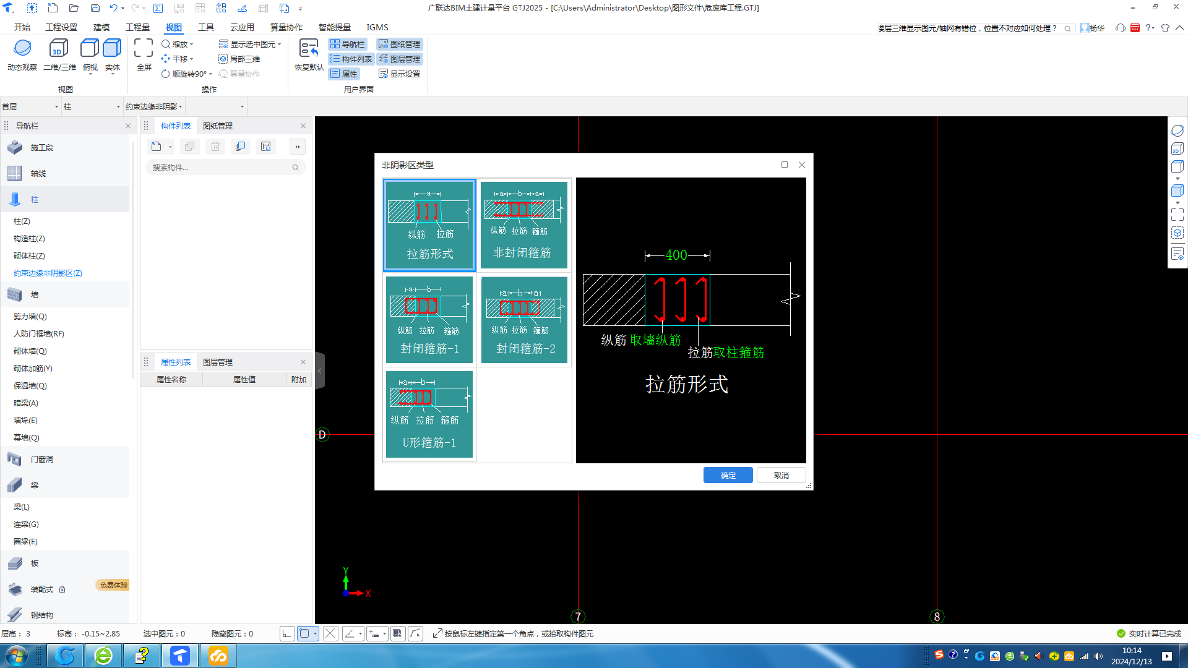Screen dimensions: 1188x668
Task: Click the help search question link at top
Action: pos(968,28)
